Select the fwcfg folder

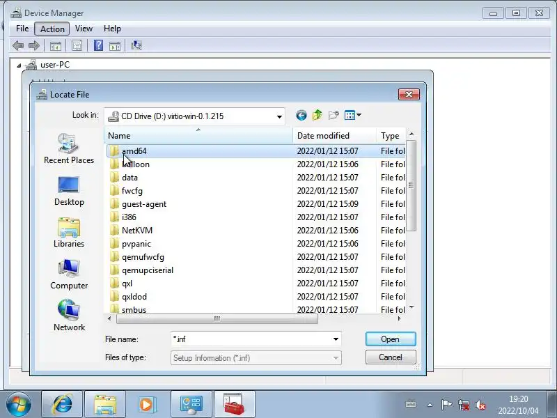255,191
